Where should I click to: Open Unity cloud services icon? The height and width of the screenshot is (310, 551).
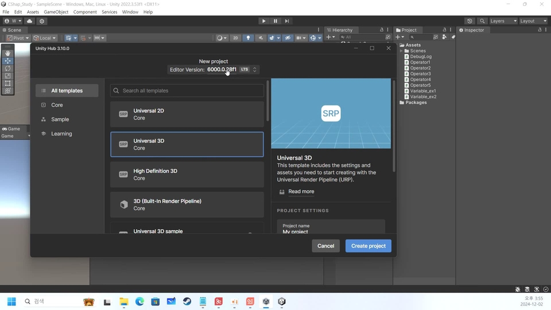click(29, 21)
